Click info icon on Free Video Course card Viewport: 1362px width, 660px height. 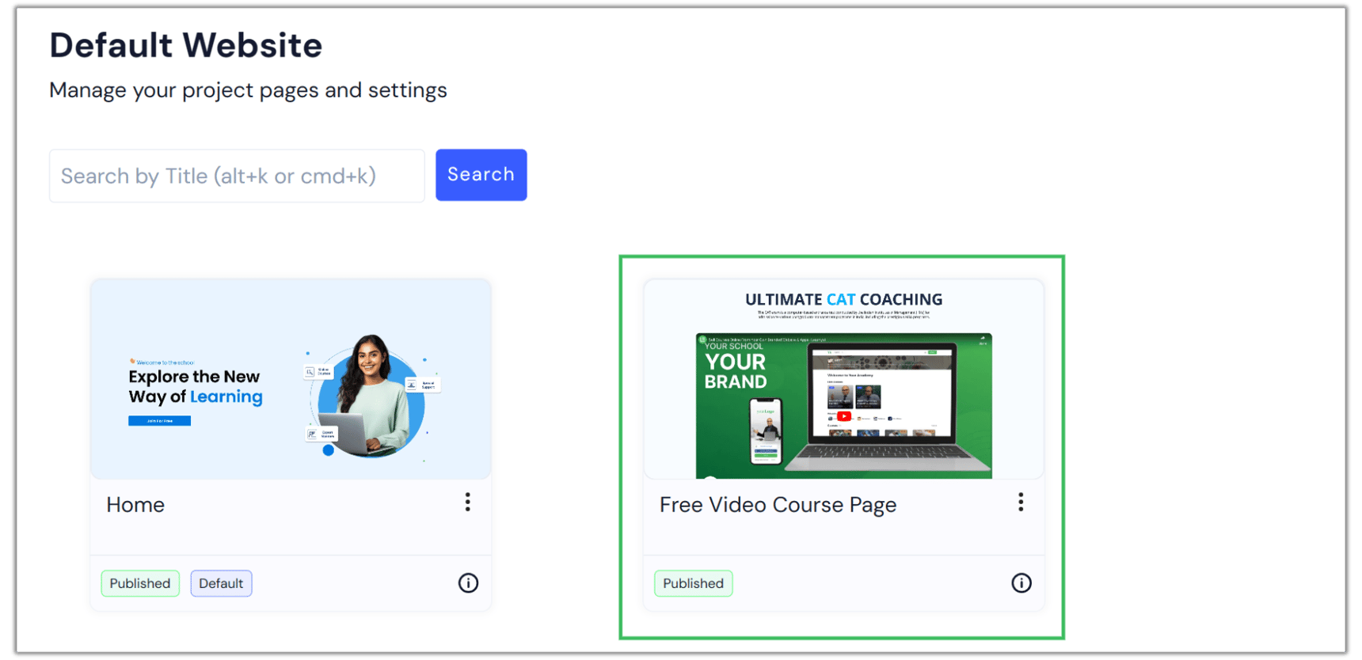click(x=1021, y=583)
